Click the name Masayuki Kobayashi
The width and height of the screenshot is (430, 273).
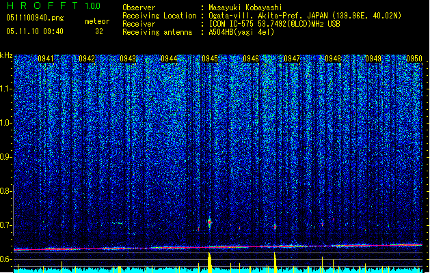[245, 8]
